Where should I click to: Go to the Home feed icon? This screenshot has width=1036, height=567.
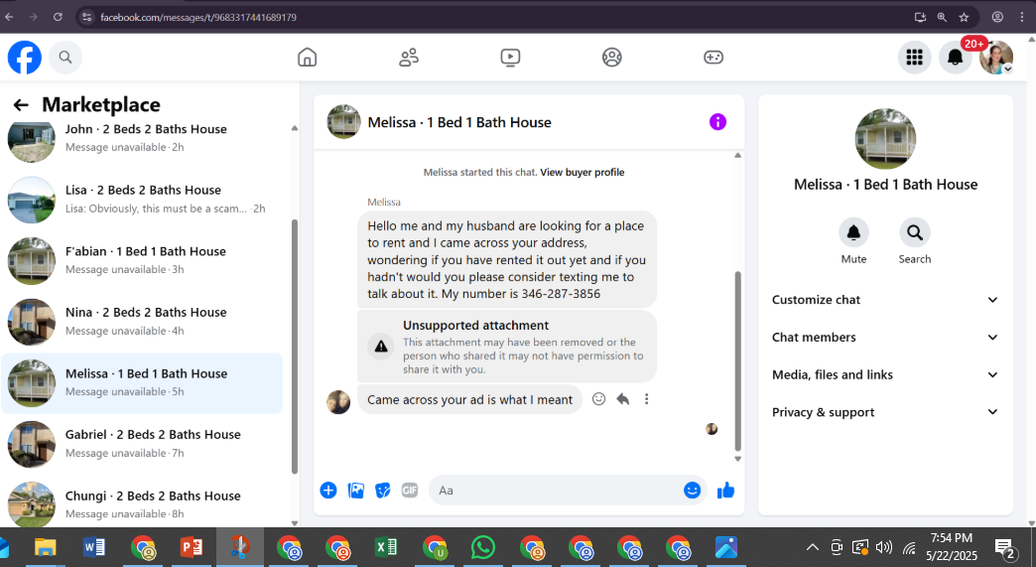pos(308,58)
